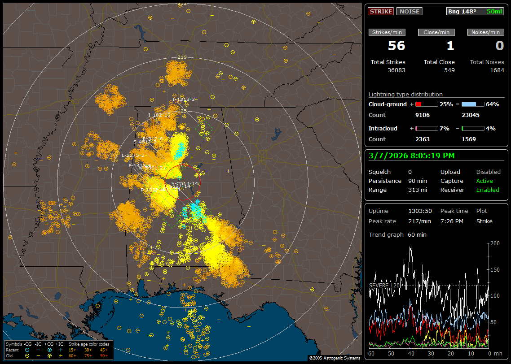The image size is (511, 364).
Task: Click the old -IC yellow dash symbol
Action: coord(39,355)
